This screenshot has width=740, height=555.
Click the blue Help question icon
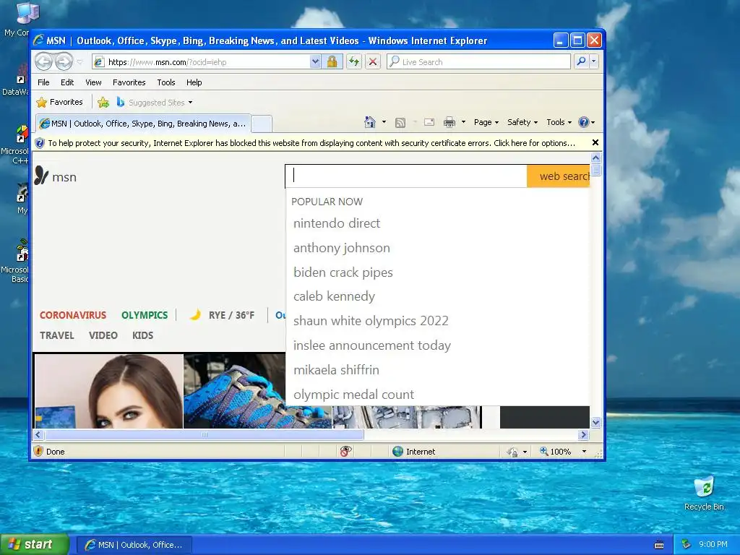(584, 122)
